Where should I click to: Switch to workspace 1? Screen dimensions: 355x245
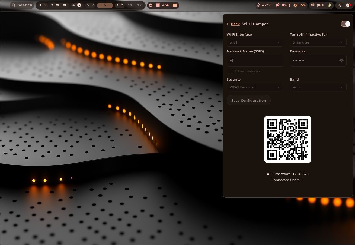click(x=43, y=5)
